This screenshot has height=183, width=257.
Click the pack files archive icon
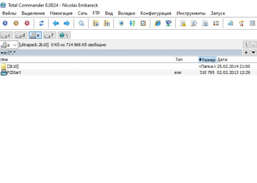pos(96,23)
